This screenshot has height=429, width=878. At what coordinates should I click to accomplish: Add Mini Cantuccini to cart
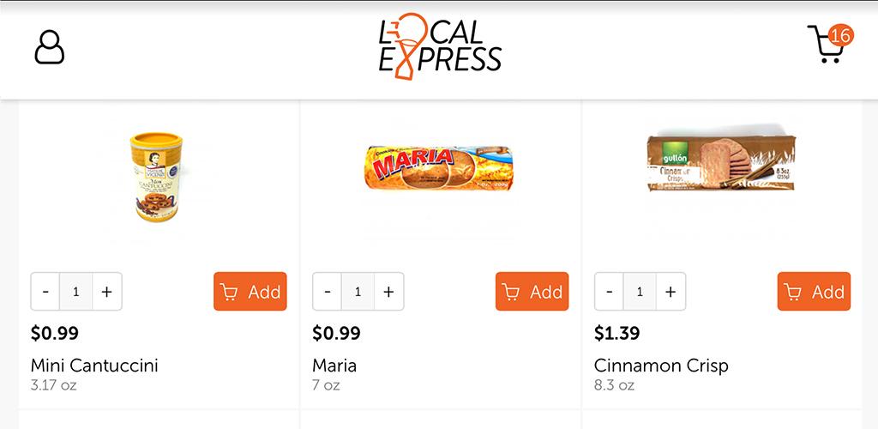(x=250, y=291)
